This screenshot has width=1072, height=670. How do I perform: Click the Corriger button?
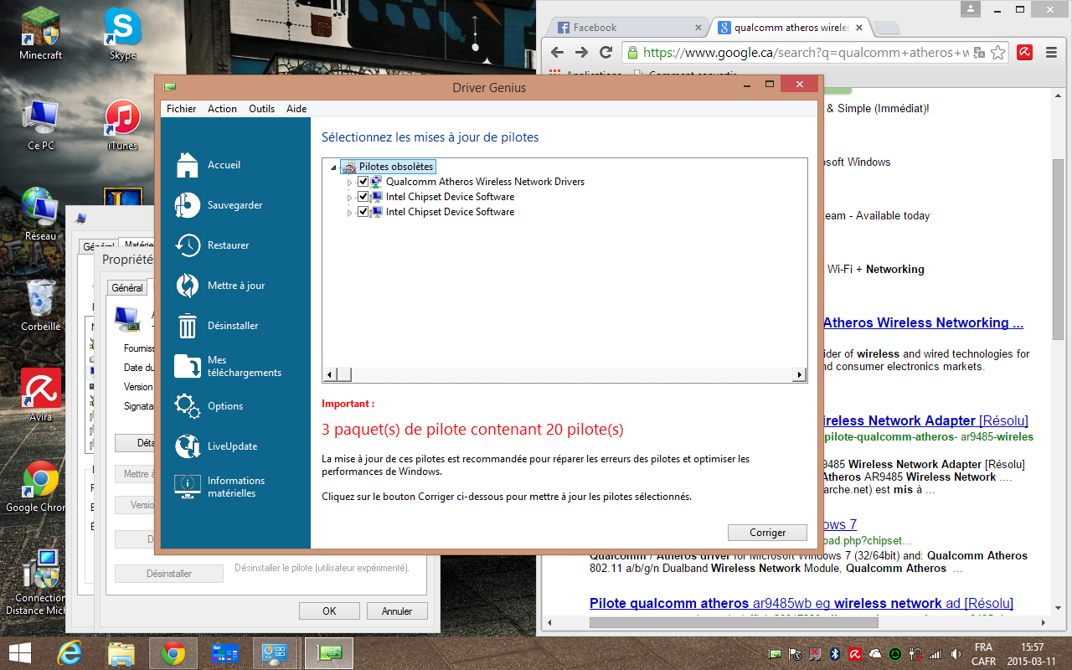(x=767, y=533)
